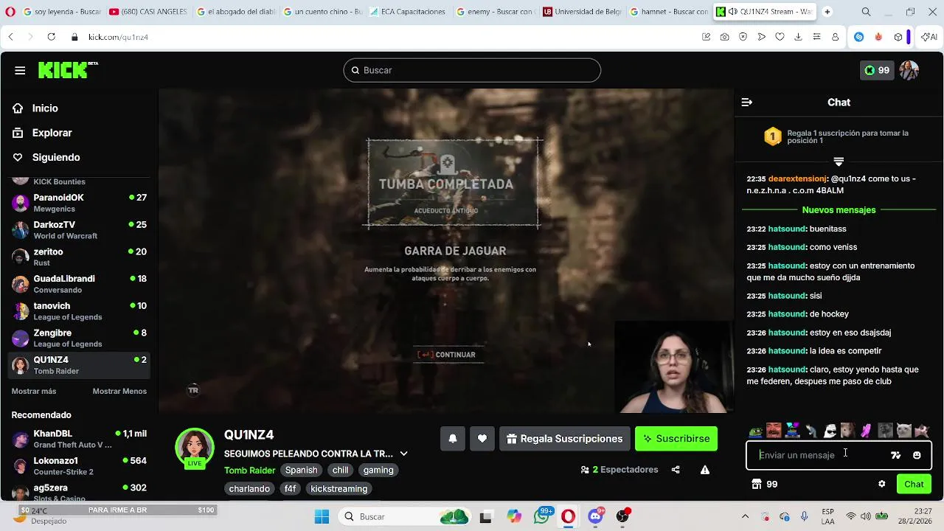Switch to the QU1NZ4 Stream browser tab
Viewport: 944px width, 531px height.
pos(763,12)
